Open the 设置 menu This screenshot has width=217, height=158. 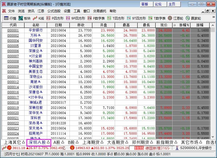(x=67, y=11)
